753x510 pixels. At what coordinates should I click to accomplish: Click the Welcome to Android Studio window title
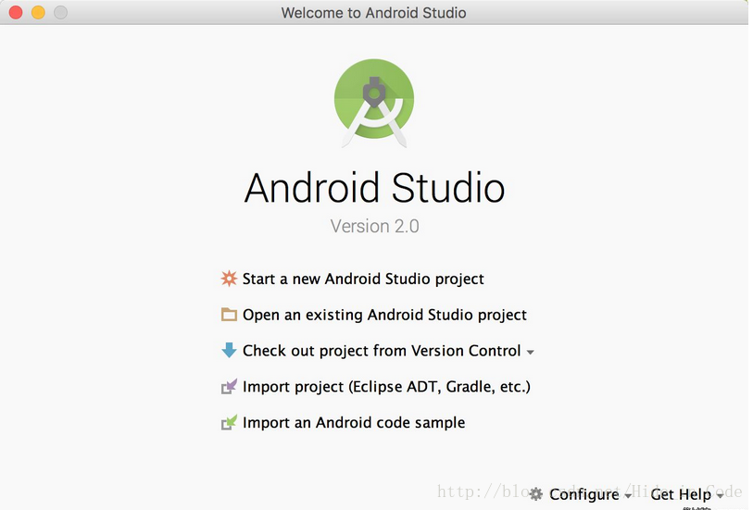click(x=373, y=12)
